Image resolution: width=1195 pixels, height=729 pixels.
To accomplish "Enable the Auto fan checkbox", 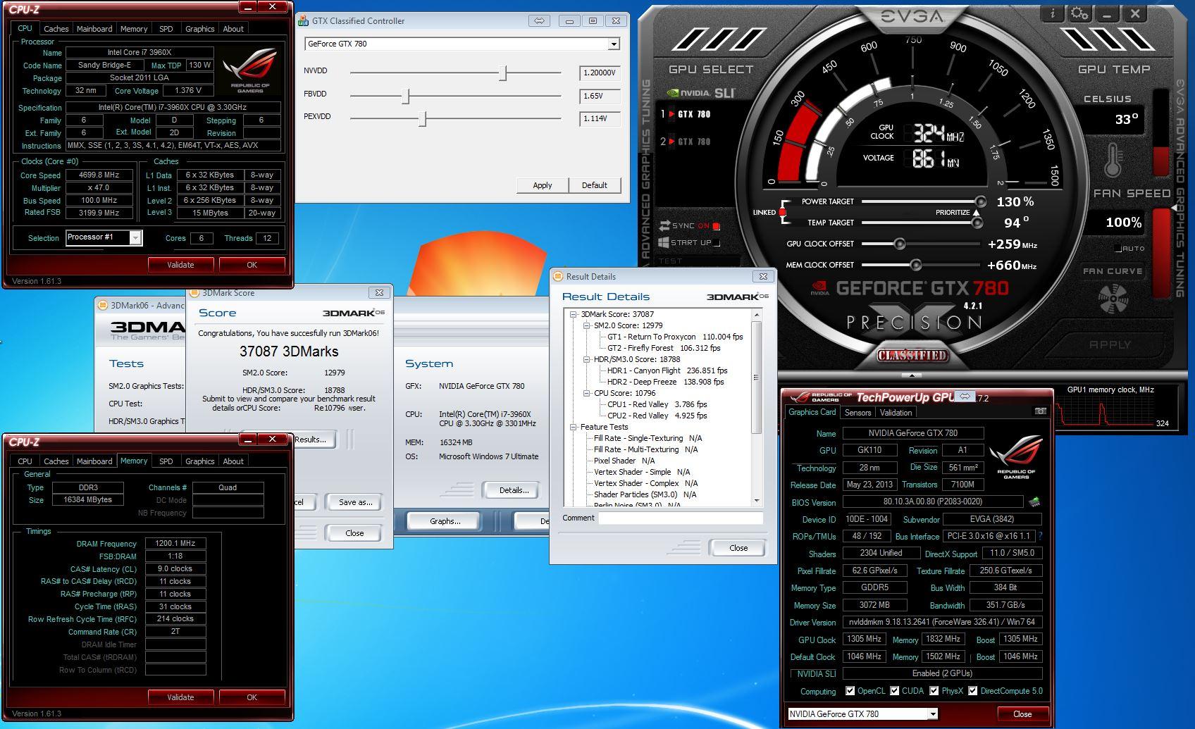I will pos(1118,249).
